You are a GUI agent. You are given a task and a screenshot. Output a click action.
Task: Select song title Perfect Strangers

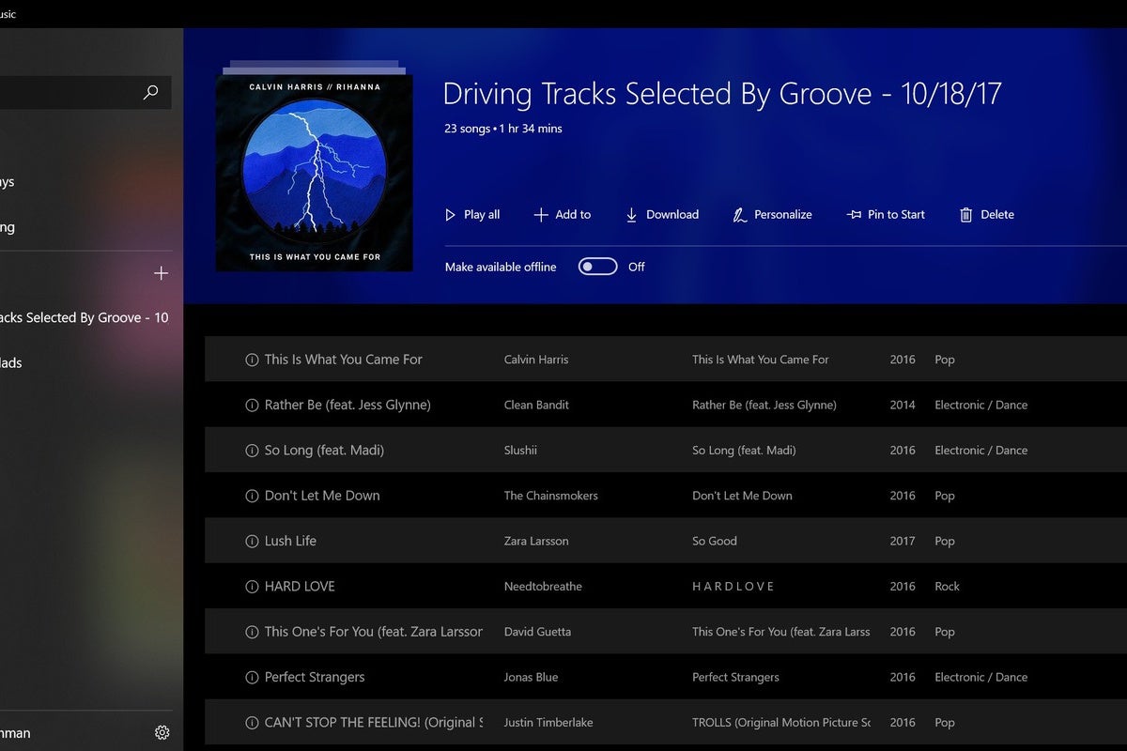[315, 678]
